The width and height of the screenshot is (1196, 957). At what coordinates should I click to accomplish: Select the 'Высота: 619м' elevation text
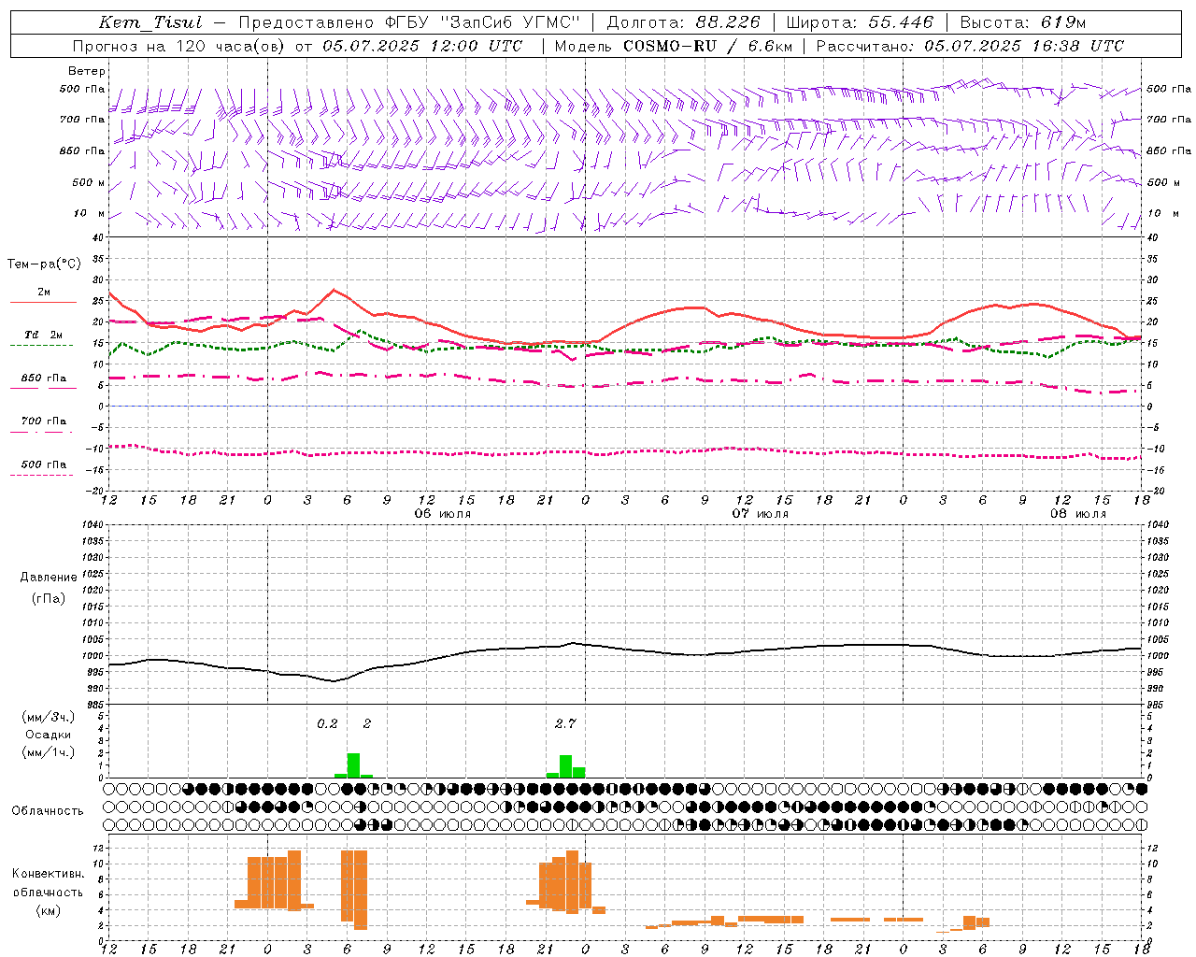coord(1023,22)
